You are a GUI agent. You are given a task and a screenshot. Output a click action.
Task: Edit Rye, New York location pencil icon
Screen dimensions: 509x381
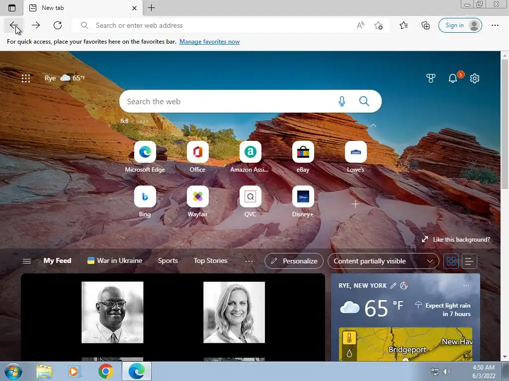[393, 286]
